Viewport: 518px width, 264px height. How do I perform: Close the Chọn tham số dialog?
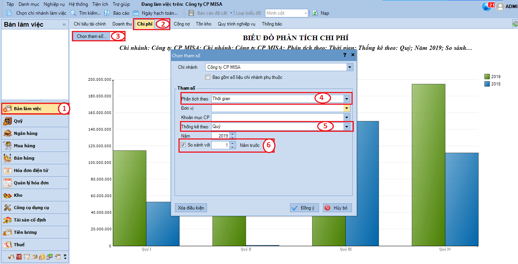tap(353, 55)
